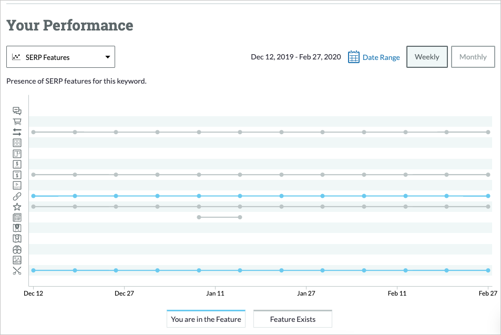This screenshot has width=501, height=335.
Task: Select the Related Questions feature icon
Action: [x=17, y=111]
